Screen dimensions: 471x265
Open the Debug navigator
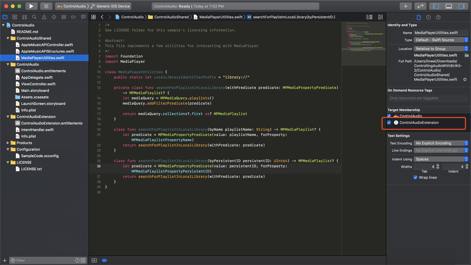pyautogui.click(x=64, y=17)
